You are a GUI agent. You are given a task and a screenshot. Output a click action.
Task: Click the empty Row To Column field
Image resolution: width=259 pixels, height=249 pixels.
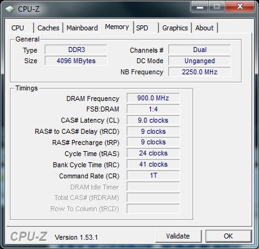click(x=153, y=209)
